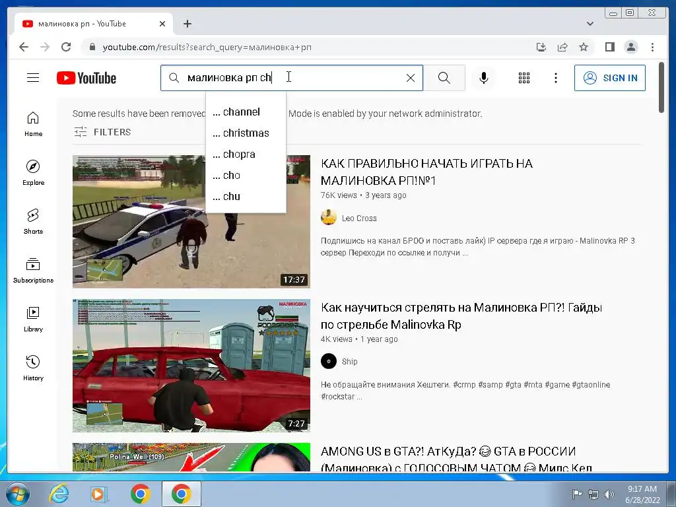
Task: Click the browser forward arrow
Action: (45, 47)
